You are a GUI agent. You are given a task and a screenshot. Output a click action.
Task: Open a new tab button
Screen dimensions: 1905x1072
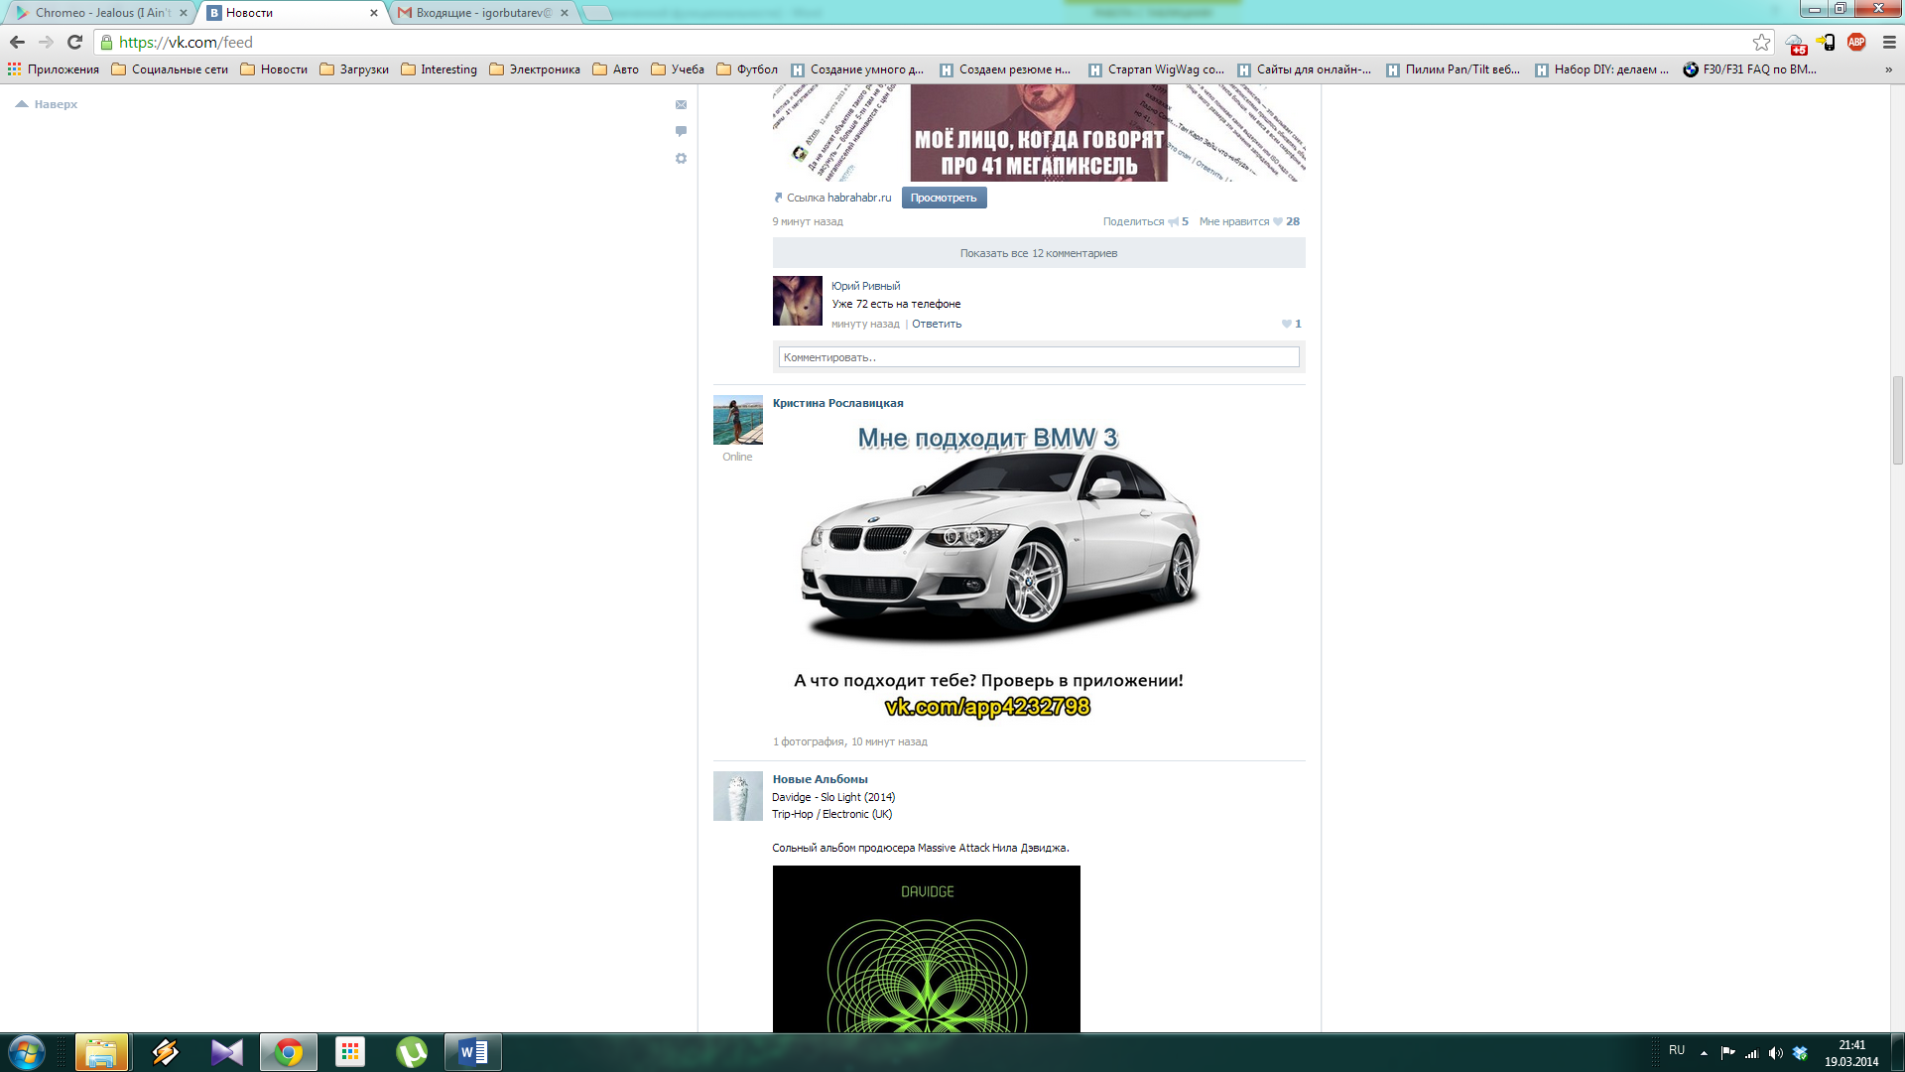[596, 13]
